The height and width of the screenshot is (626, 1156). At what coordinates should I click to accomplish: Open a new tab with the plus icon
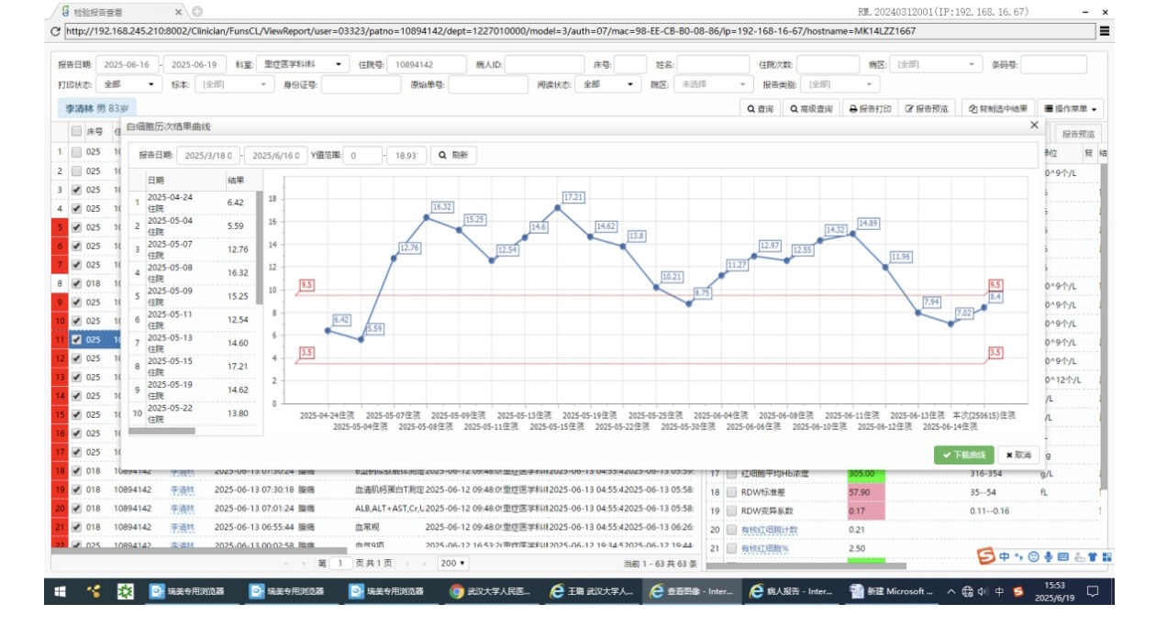click(x=197, y=12)
